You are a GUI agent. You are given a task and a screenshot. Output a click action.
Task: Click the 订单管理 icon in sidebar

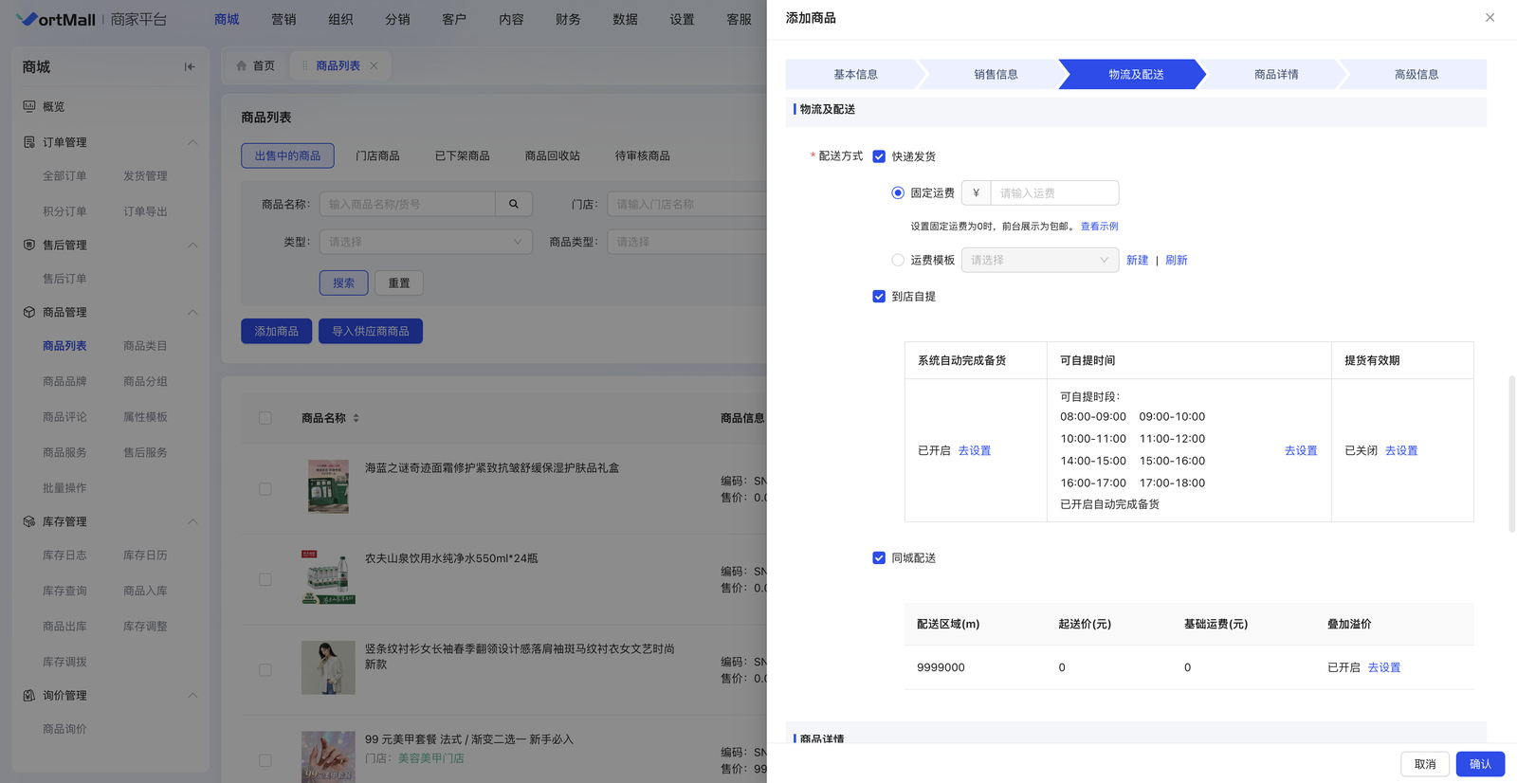[29, 142]
